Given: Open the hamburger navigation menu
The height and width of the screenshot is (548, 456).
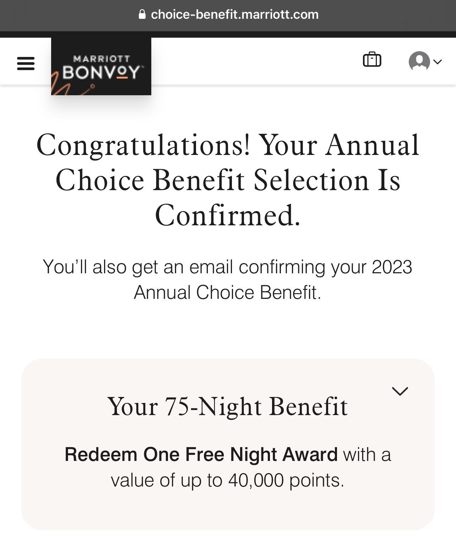Looking at the screenshot, I should tap(26, 64).
